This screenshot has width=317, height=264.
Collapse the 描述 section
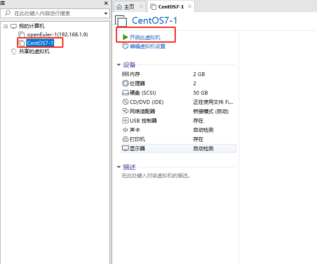(119, 167)
